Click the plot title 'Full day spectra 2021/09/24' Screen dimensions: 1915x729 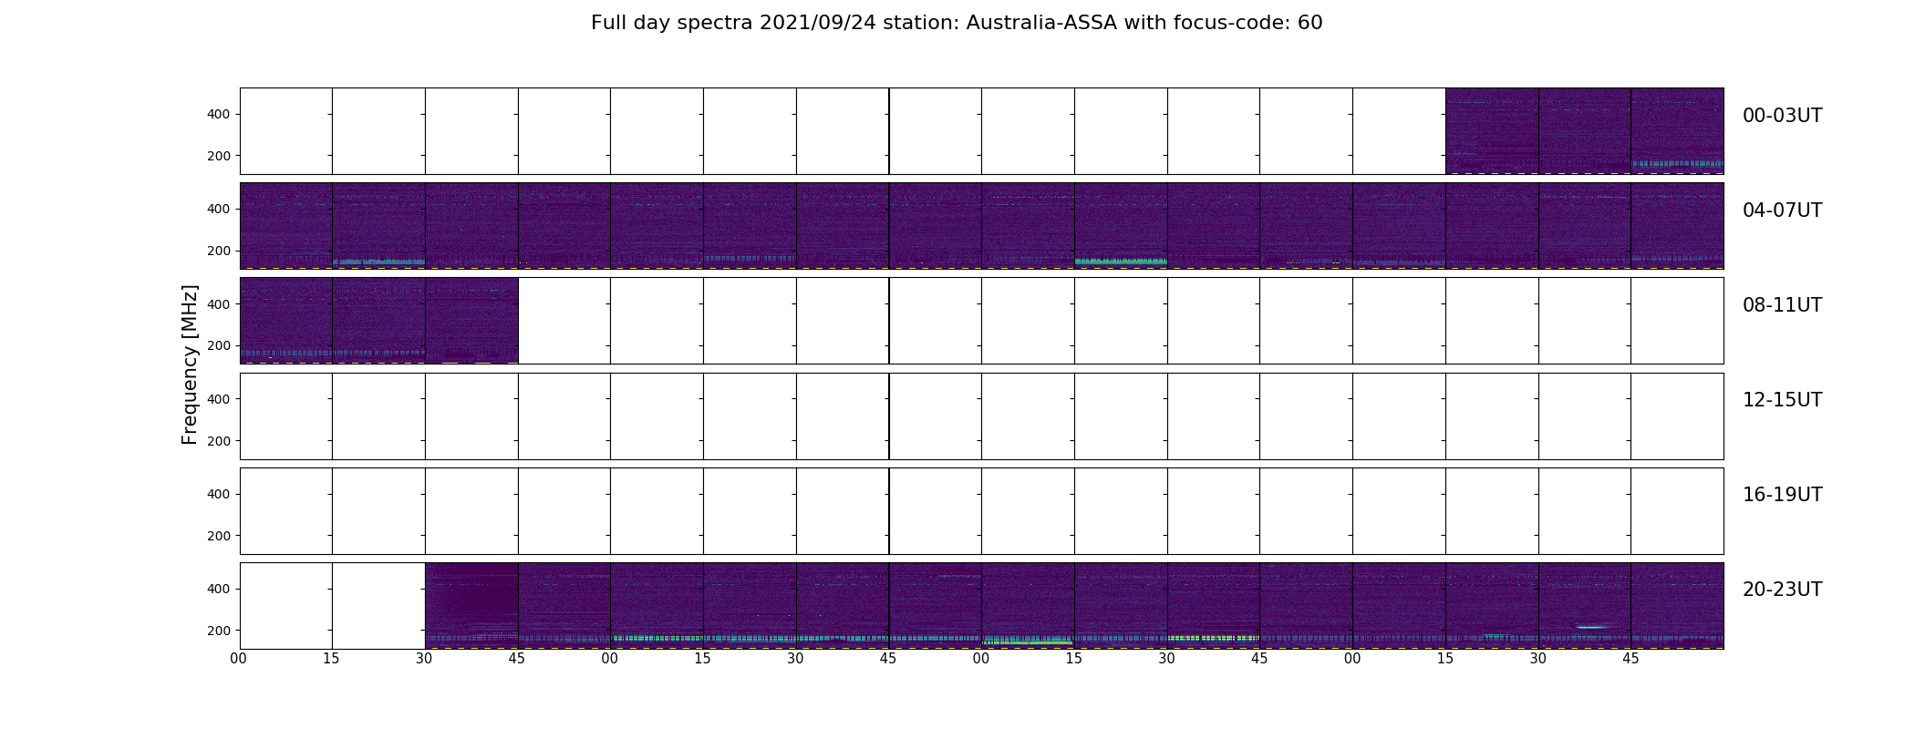tap(957, 23)
